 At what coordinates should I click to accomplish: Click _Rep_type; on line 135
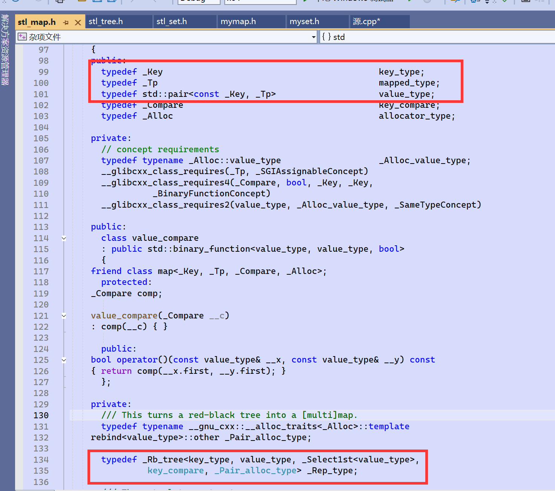(x=332, y=471)
